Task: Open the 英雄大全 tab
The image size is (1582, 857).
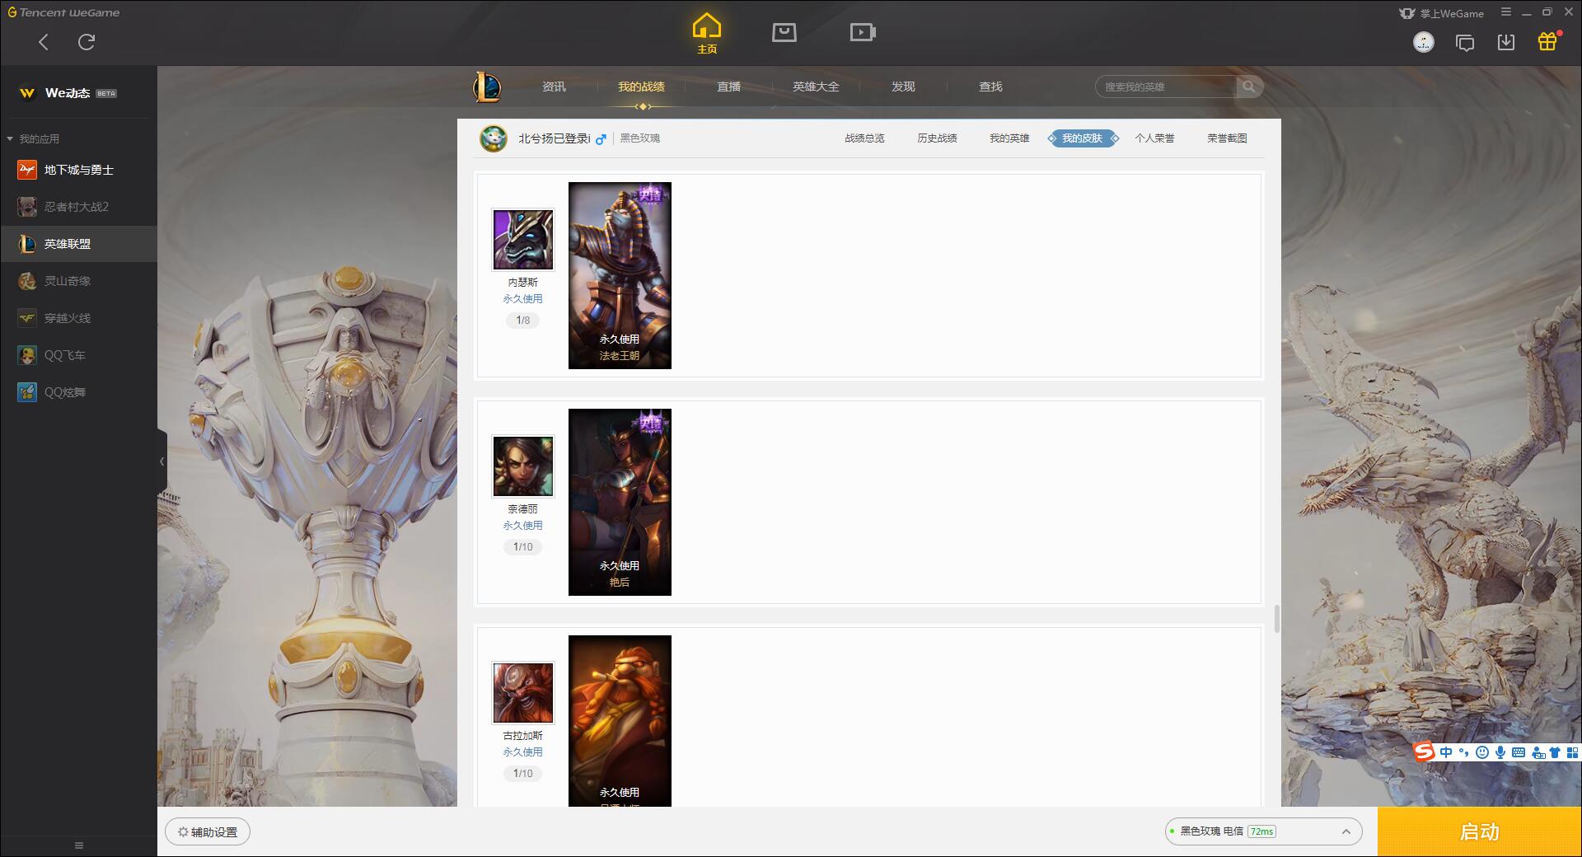Action: [816, 87]
